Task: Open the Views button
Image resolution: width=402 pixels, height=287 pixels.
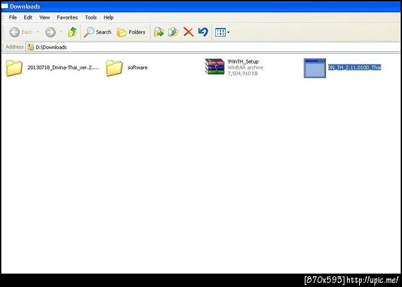Action: (x=220, y=32)
